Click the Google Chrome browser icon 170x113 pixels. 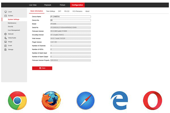[17, 101]
